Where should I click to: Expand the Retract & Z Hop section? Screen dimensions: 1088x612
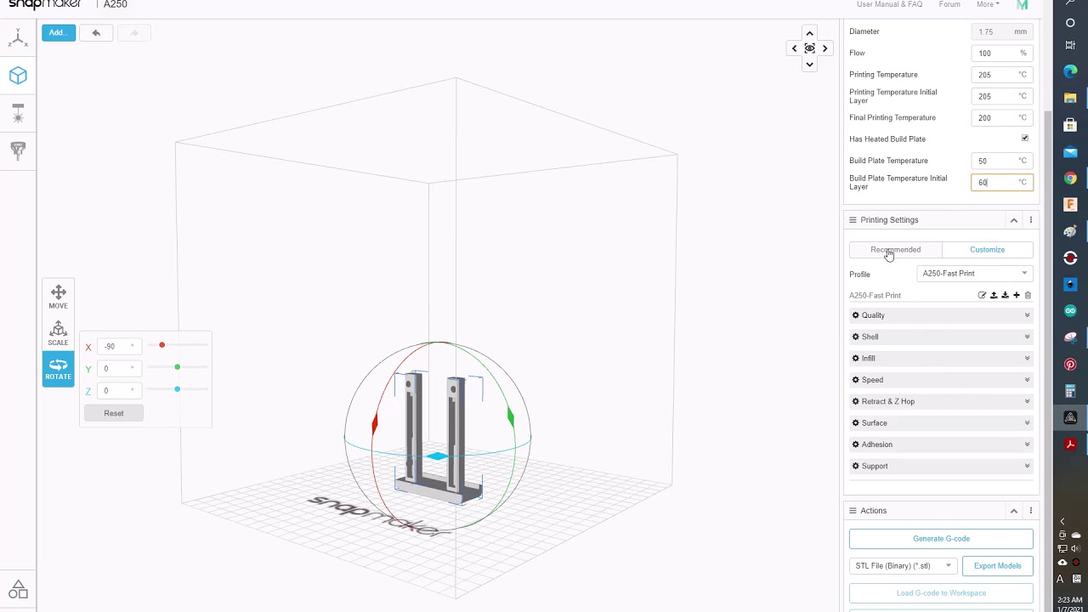(x=941, y=401)
